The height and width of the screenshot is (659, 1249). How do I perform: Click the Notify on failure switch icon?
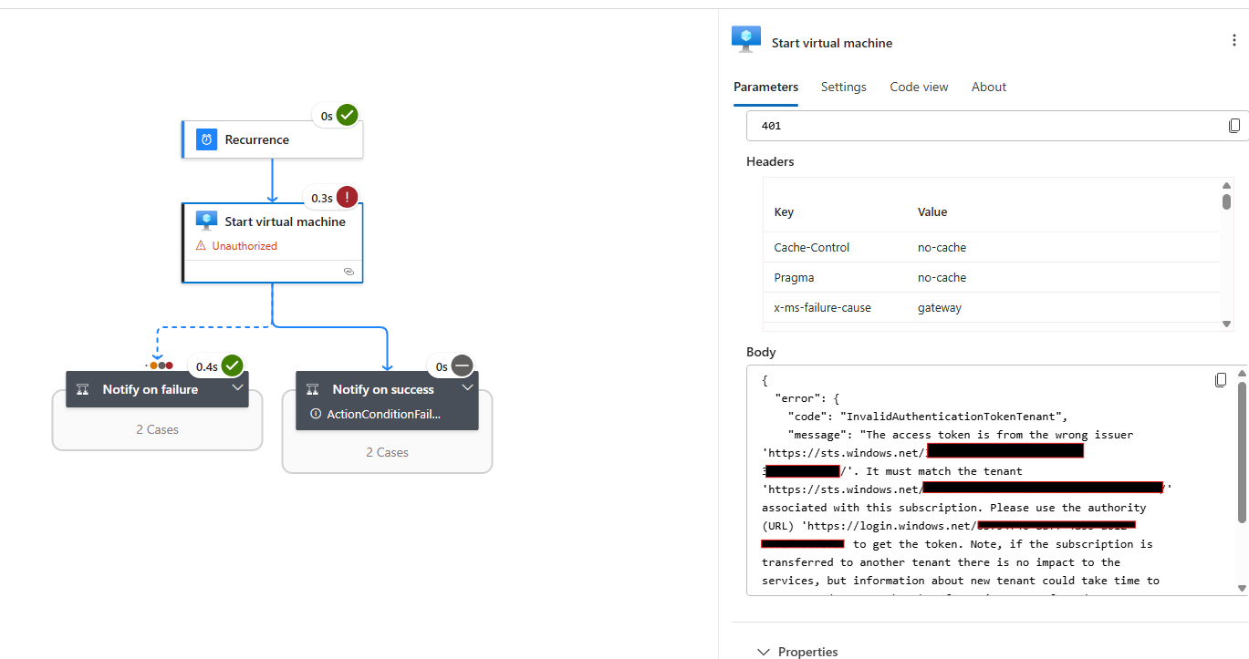pyautogui.click(x=82, y=389)
